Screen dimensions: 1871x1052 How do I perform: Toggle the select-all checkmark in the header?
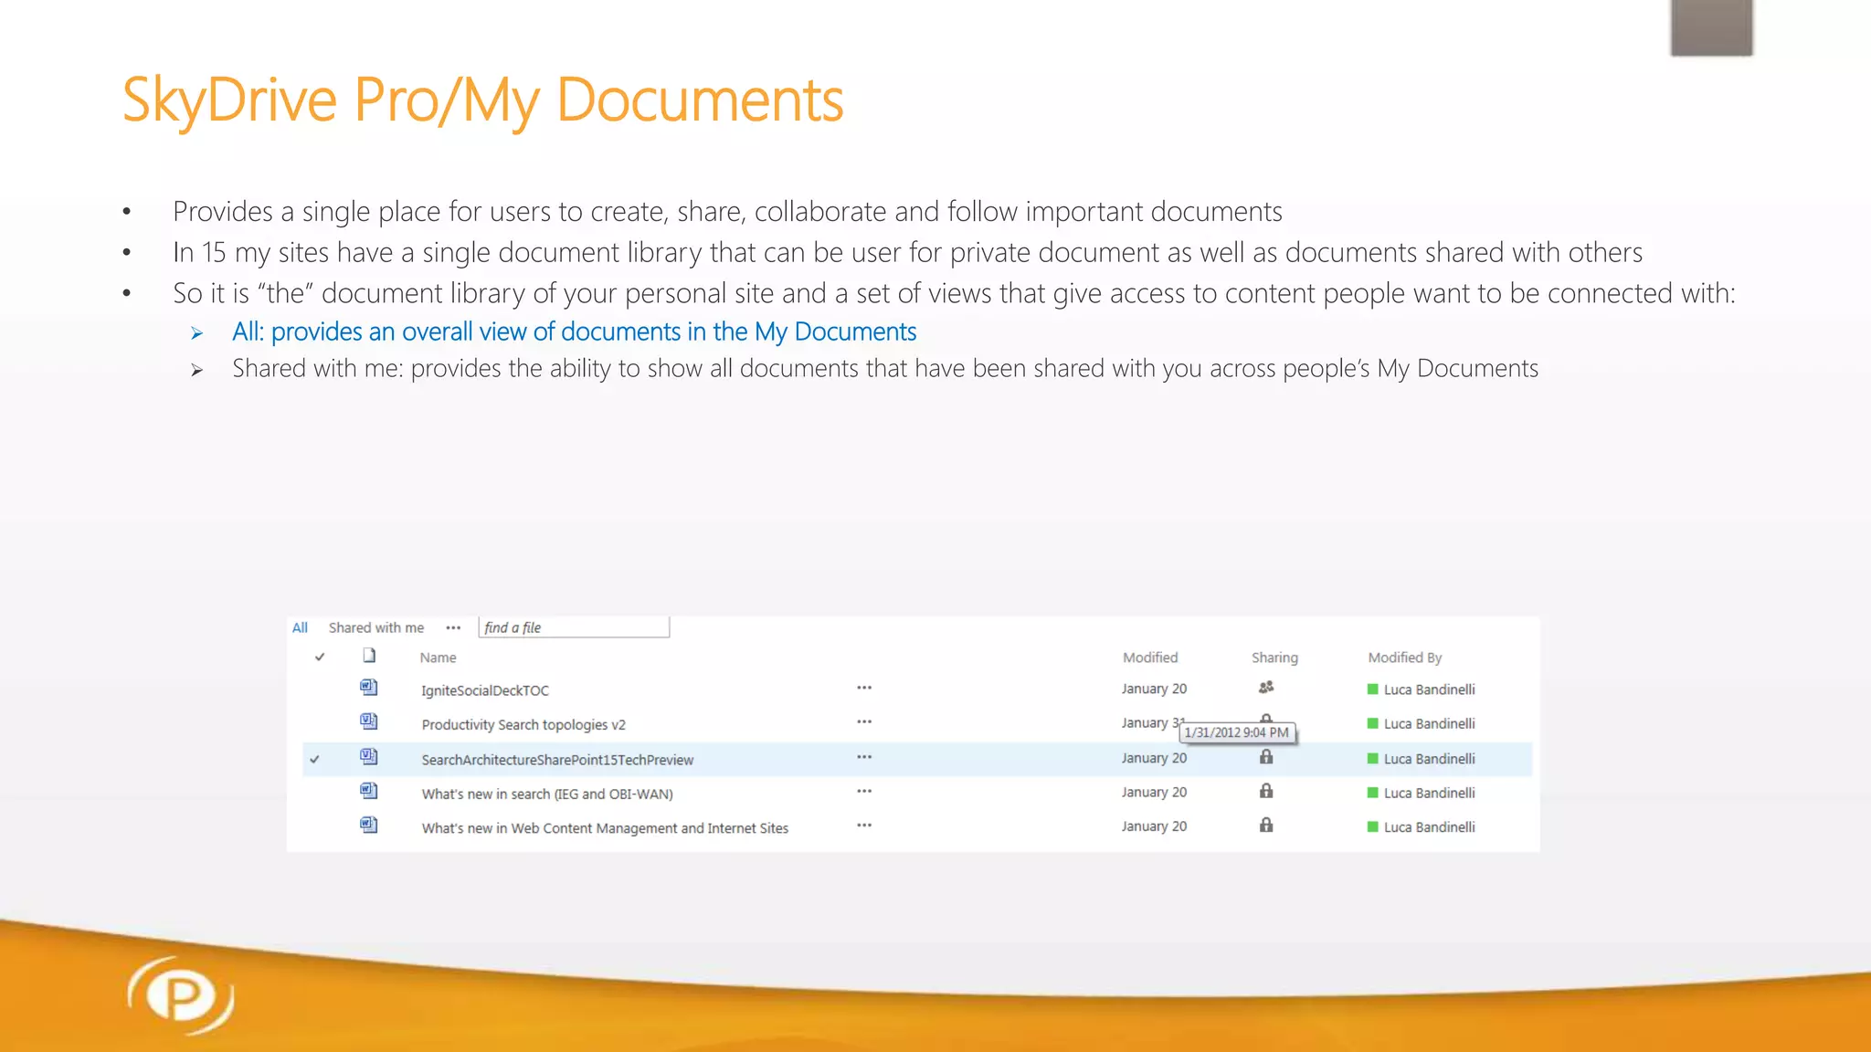320,657
